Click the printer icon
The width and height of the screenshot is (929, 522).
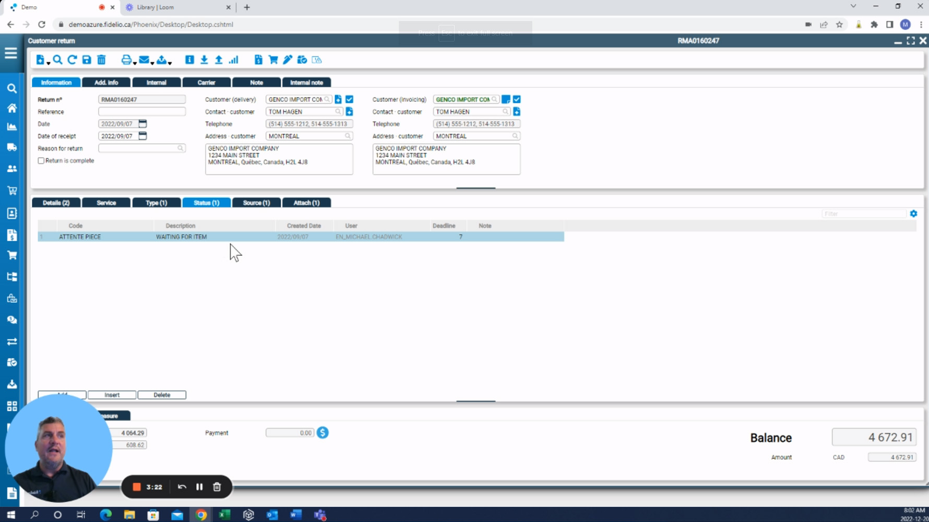pyautogui.click(x=126, y=60)
